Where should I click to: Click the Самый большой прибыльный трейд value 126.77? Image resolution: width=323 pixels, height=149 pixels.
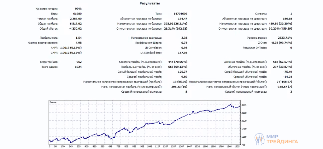click(182, 72)
